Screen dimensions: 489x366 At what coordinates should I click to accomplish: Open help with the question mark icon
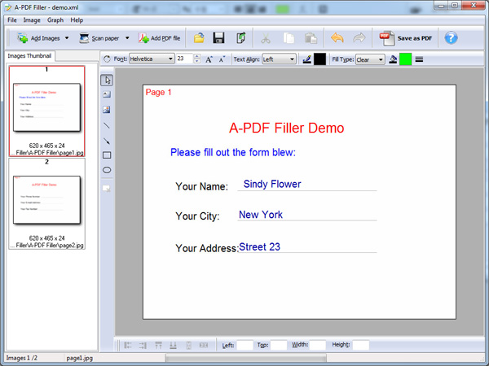(x=451, y=38)
